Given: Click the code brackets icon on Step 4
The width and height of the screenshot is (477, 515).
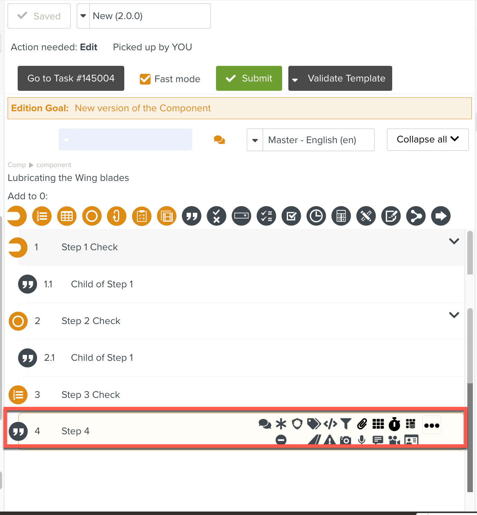Looking at the screenshot, I should click(330, 424).
